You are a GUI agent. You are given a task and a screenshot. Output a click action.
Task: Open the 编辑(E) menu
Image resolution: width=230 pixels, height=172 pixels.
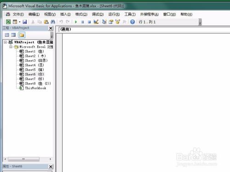[x=34, y=14]
